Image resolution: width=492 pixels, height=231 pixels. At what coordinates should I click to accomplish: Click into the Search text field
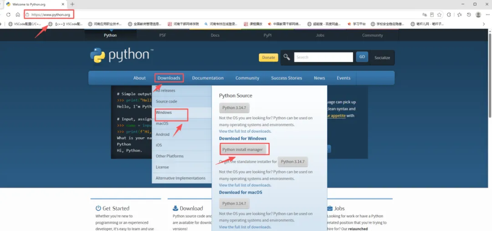tap(323, 57)
